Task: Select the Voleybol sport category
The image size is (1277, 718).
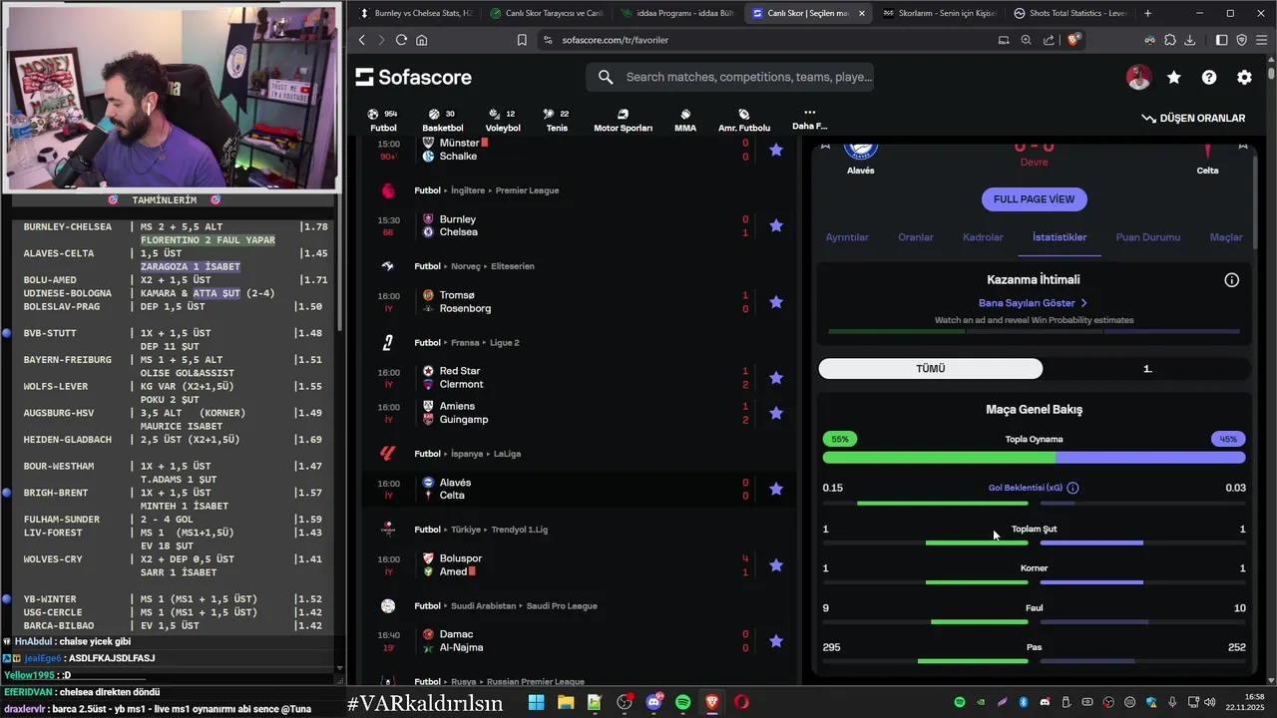Action: [503, 120]
